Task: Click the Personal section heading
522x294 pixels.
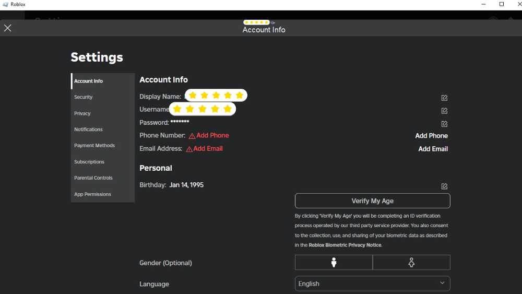Action: [156, 168]
